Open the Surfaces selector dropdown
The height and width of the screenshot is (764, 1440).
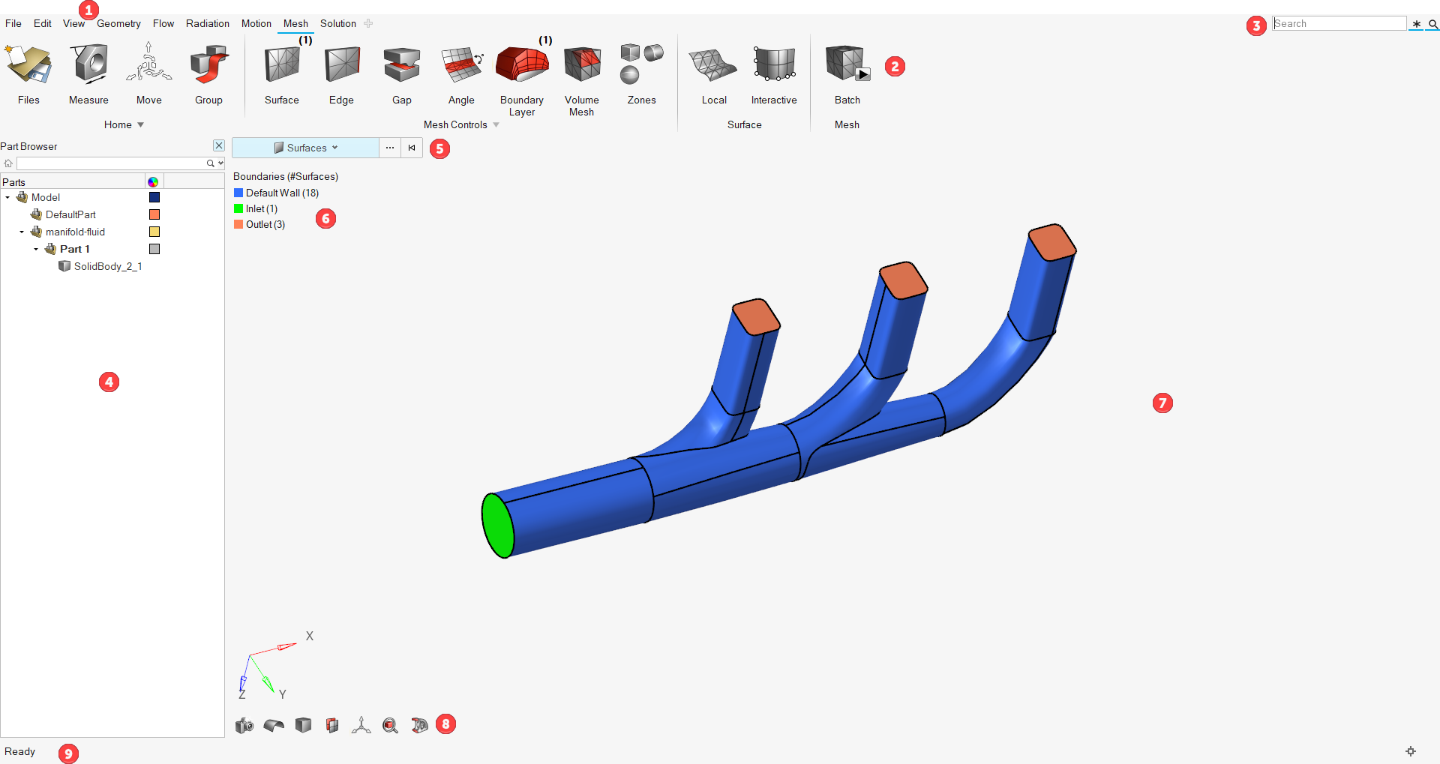pyautogui.click(x=306, y=148)
